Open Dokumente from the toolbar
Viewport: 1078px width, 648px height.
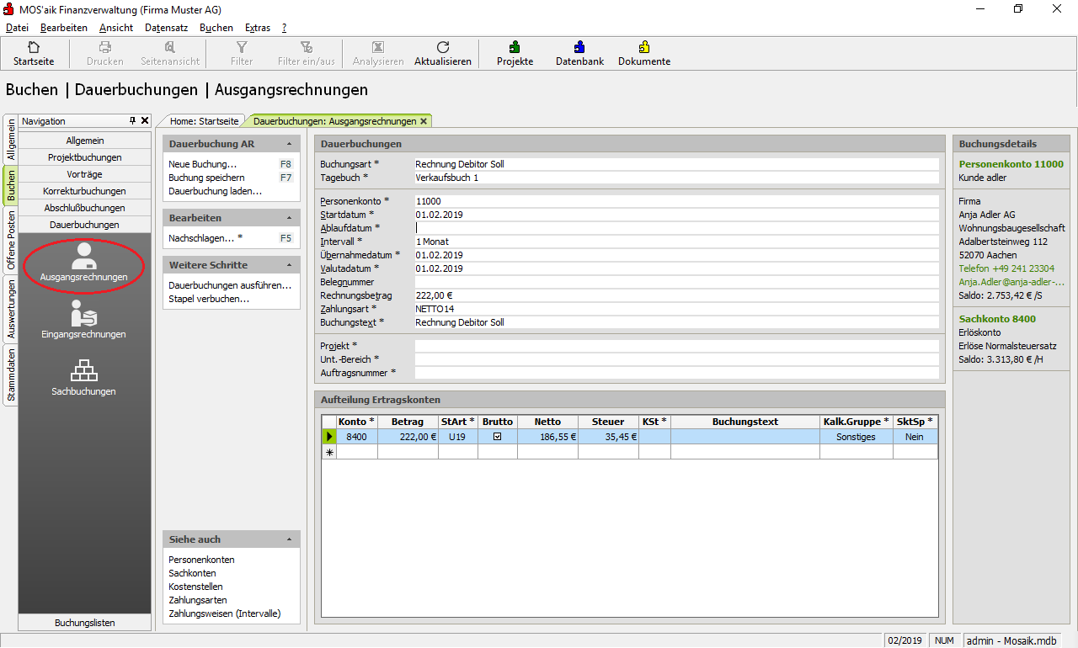pyautogui.click(x=644, y=48)
